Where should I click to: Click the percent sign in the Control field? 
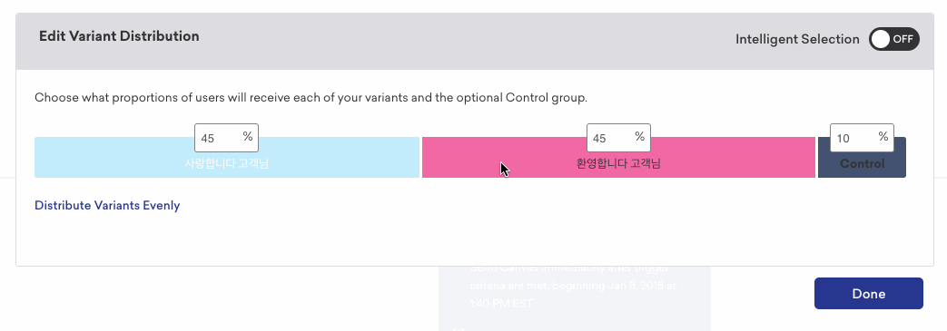coord(883,137)
